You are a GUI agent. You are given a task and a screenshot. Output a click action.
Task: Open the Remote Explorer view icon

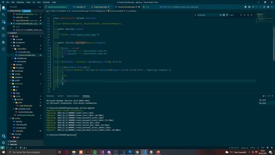click(x=3, y=35)
